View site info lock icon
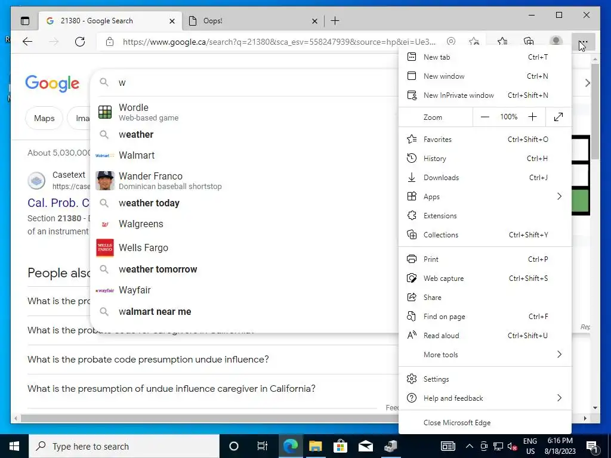611x458 pixels. coord(110,42)
